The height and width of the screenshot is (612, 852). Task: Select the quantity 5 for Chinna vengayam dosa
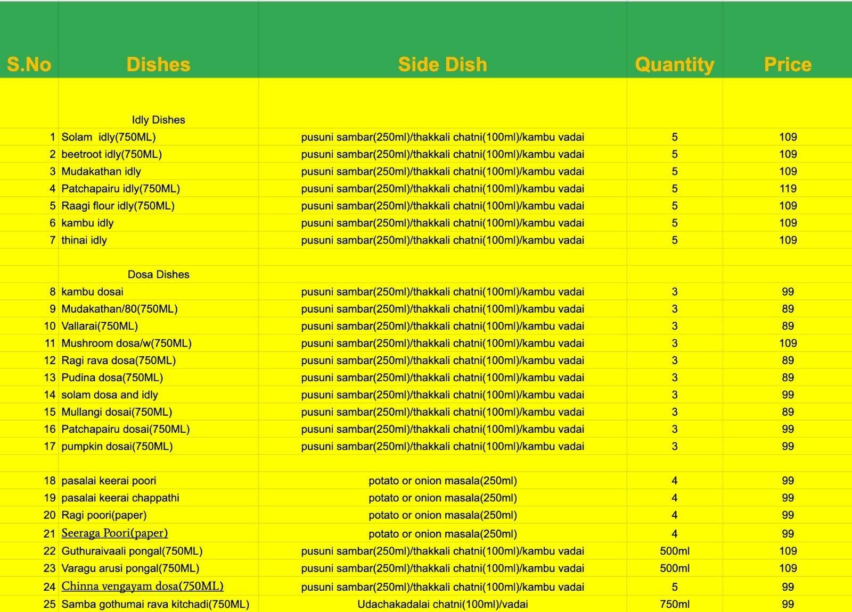675,587
